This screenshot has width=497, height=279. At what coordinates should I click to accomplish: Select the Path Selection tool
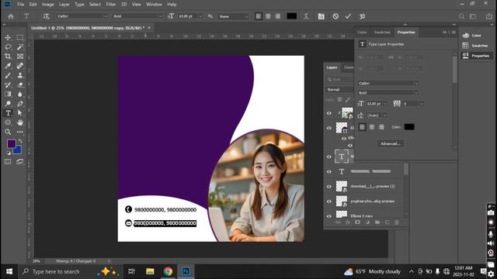click(x=20, y=113)
